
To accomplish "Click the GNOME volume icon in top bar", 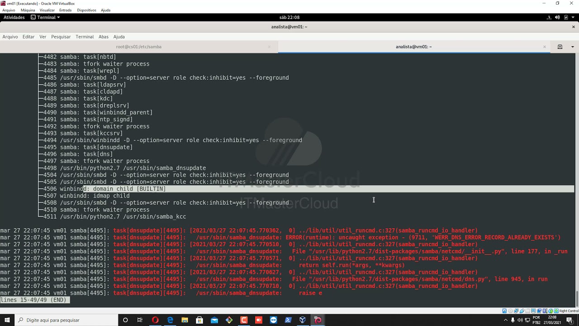I will pos(557,17).
